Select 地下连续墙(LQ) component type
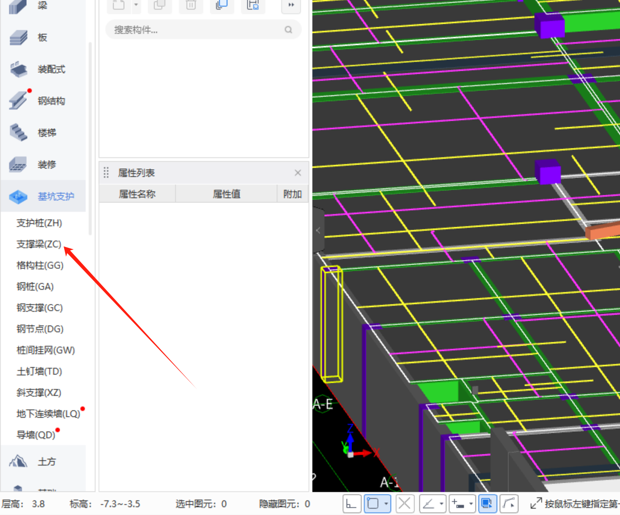The width and height of the screenshot is (620, 515). 49,414
